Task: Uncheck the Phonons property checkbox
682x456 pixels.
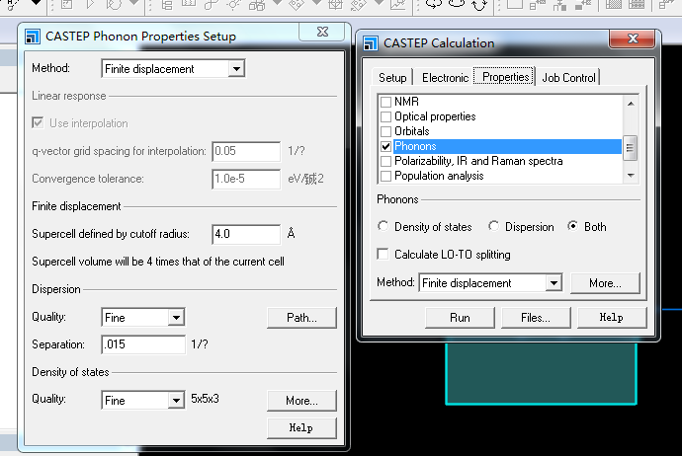Action: pyautogui.click(x=385, y=146)
